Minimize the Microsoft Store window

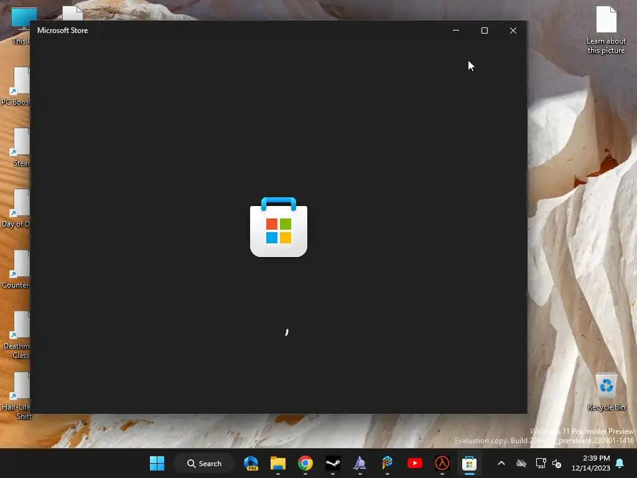pos(456,30)
